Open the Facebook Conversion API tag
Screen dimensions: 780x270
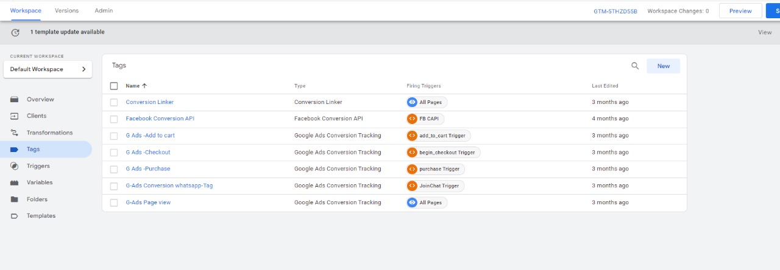coord(160,119)
